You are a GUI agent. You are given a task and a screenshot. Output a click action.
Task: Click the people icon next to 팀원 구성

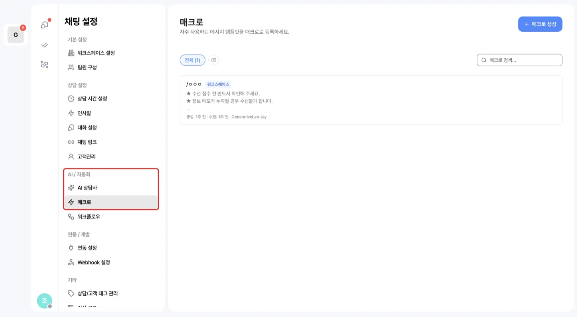[71, 67]
